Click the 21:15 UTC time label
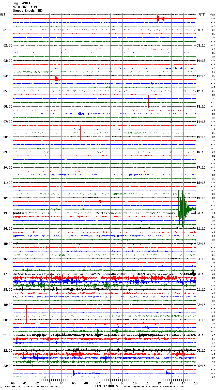 coord(201,229)
